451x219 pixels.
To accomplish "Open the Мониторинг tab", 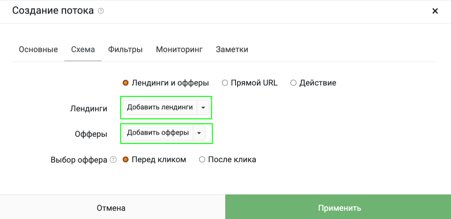I will click(179, 49).
